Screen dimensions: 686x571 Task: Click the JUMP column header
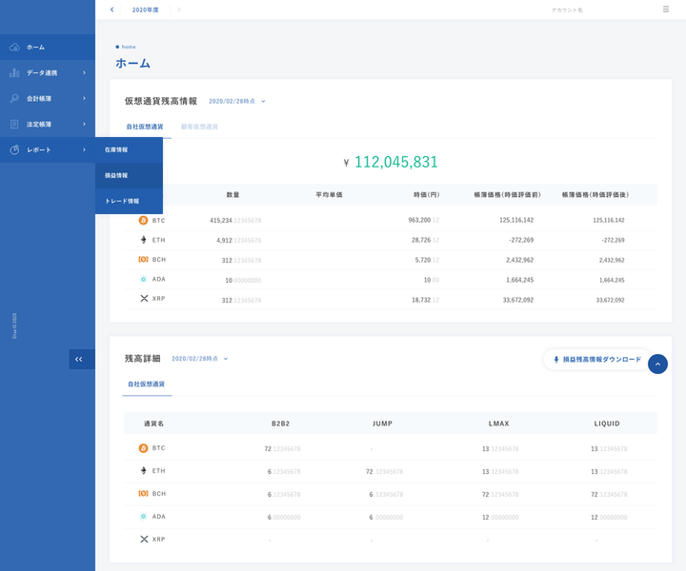[x=382, y=423]
